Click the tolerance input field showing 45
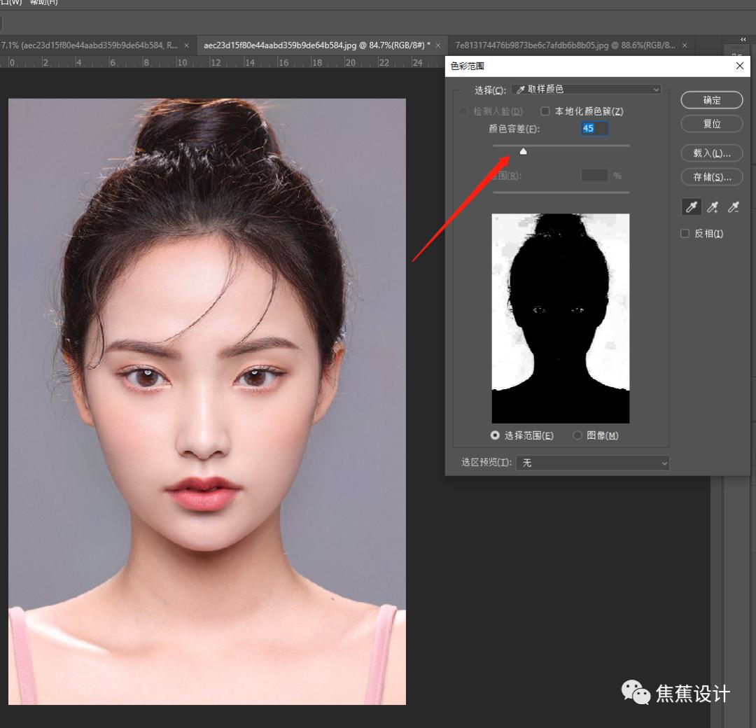 click(594, 128)
